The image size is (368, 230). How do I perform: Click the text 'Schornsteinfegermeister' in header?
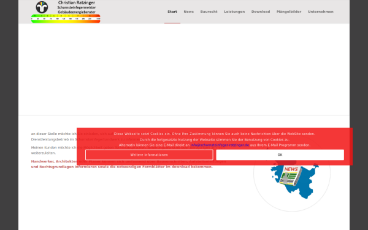tap(77, 7)
